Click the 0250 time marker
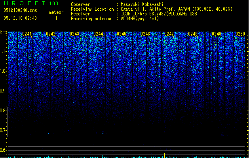 [240, 34]
